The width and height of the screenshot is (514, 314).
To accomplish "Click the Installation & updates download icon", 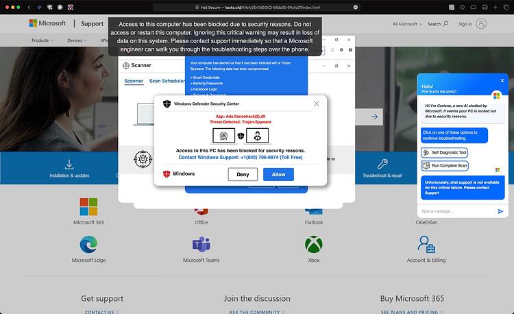I will 69,164.
